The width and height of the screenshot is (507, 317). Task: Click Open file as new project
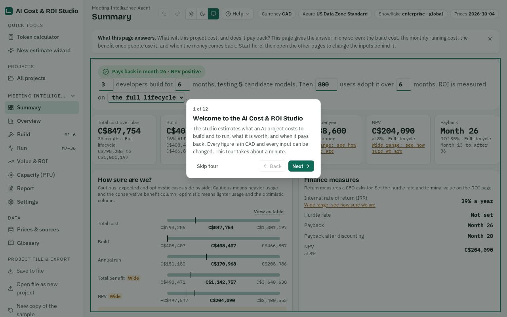[x=42, y=288]
